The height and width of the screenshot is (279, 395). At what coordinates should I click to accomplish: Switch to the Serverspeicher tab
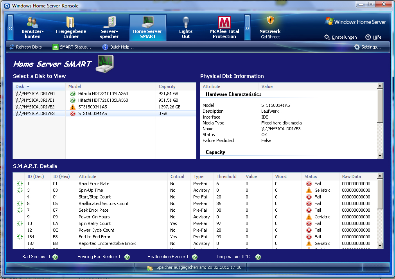coord(109,27)
